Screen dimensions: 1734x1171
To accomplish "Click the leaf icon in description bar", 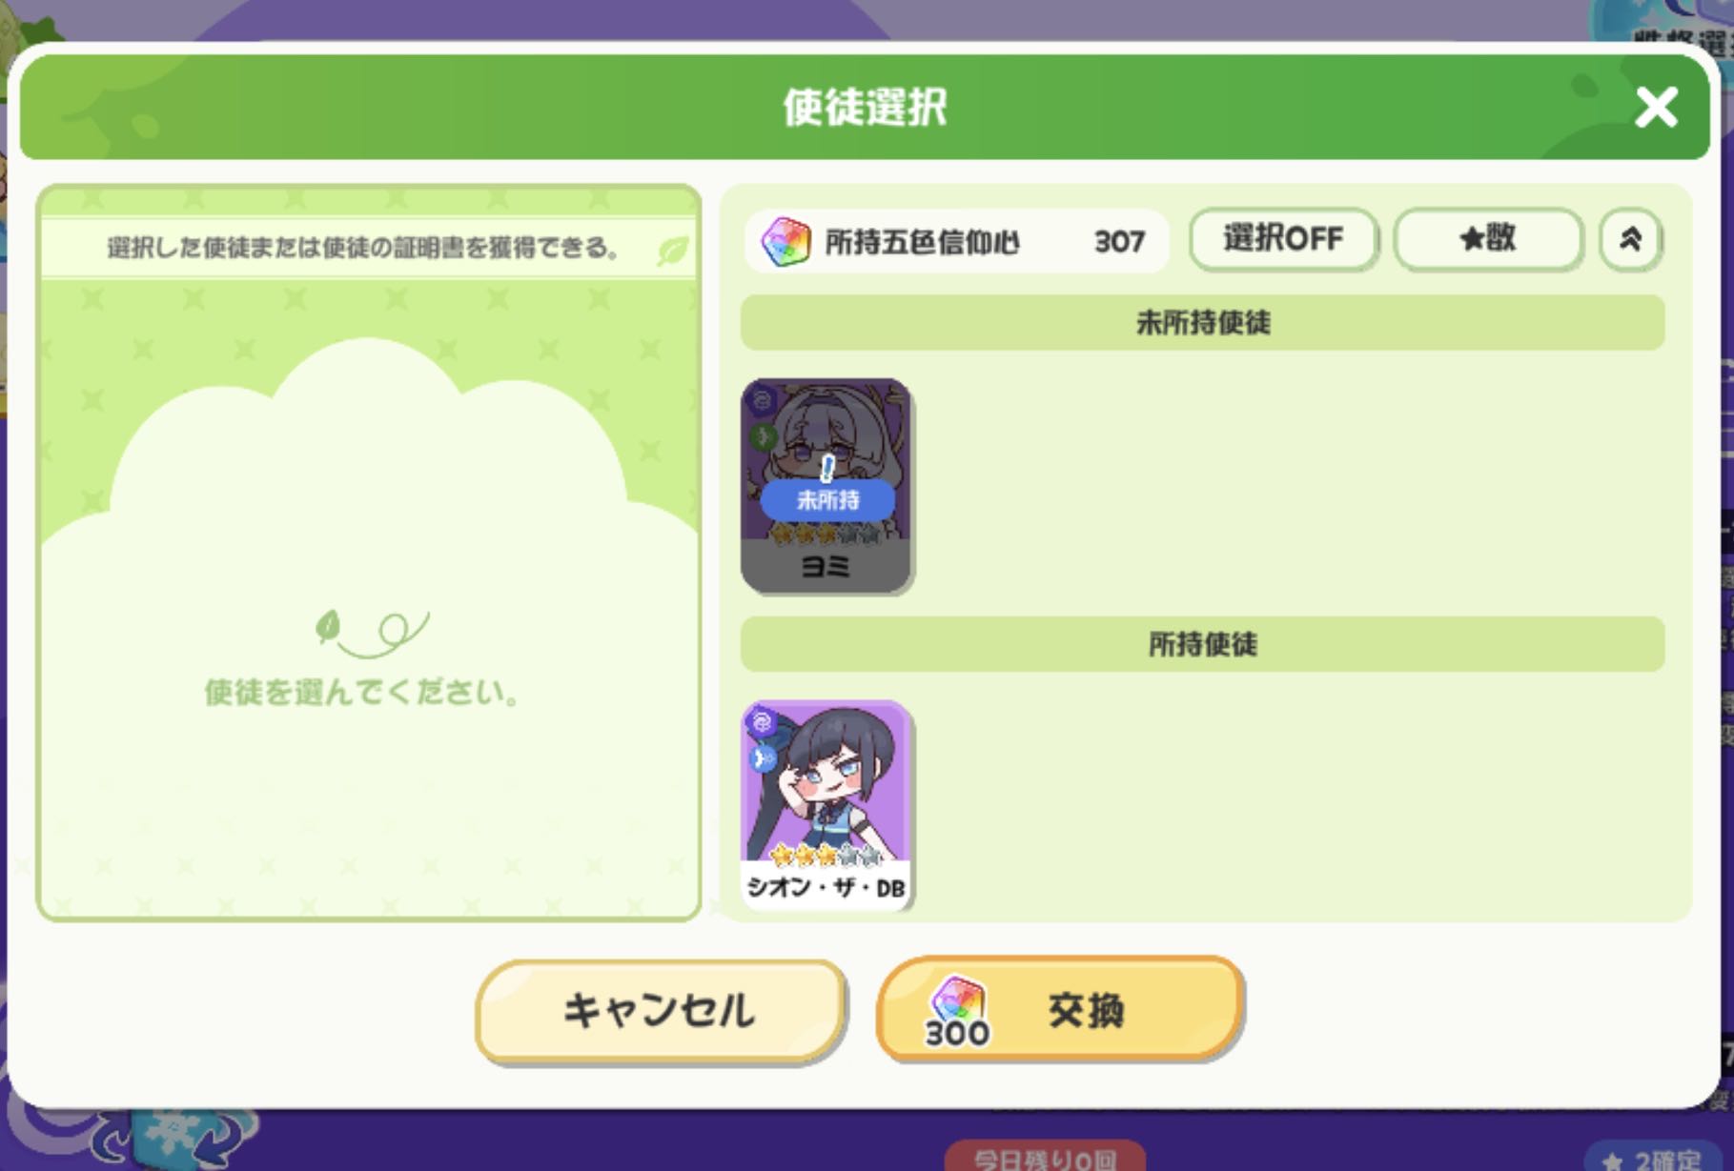I will pyautogui.click(x=672, y=251).
